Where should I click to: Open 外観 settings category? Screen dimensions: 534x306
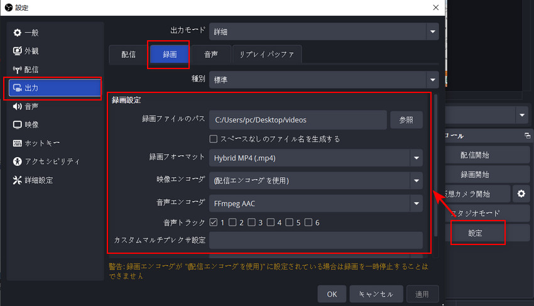pyautogui.click(x=55, y=51)
